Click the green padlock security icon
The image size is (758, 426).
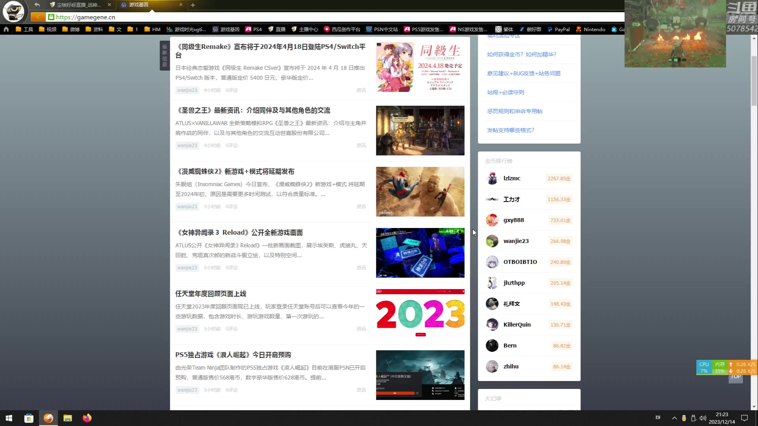point(51,17)
